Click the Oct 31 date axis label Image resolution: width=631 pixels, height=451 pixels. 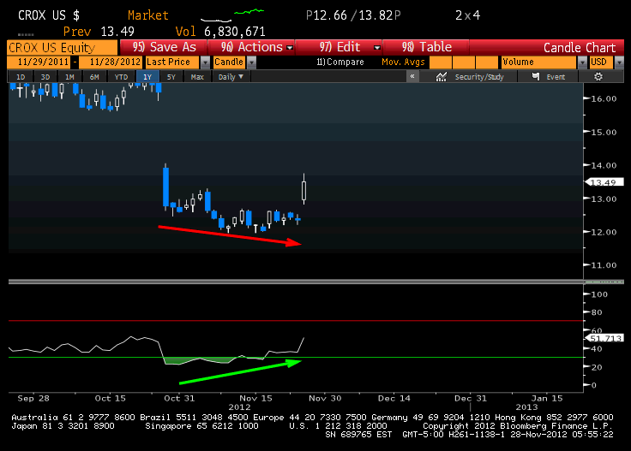pyautogui.click(x=179, y=399)
